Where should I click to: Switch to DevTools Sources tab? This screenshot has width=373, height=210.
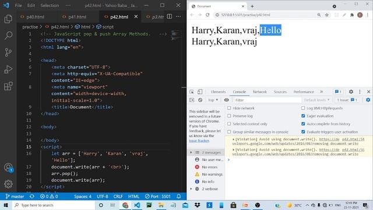[x=280, y=92]
